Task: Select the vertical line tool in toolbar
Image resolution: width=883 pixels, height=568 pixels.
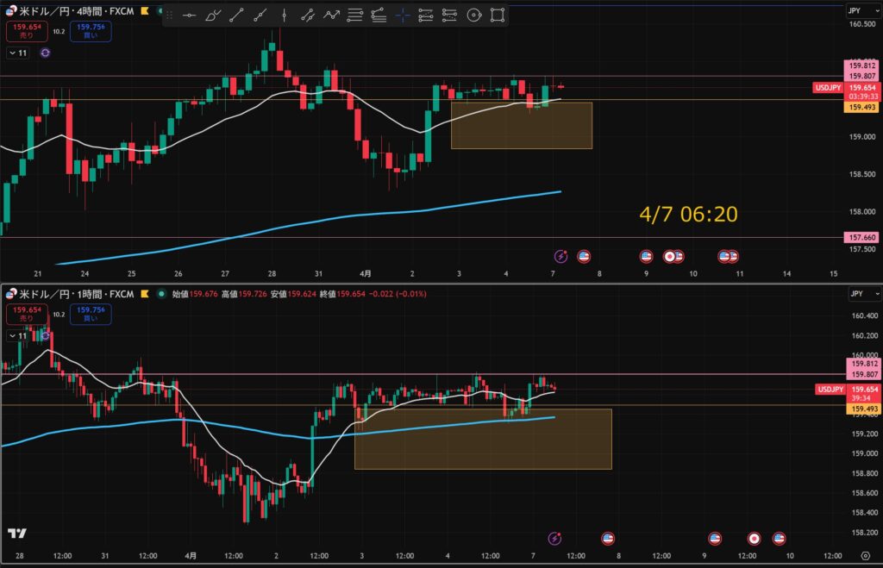Action: coord(285,15)
